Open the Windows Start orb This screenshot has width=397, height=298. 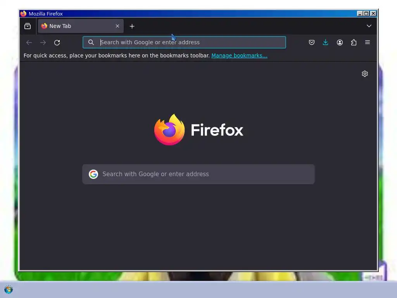tap(9, 289)
